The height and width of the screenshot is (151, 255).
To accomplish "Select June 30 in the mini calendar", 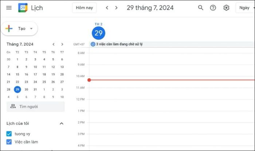I will click(8, 59).
